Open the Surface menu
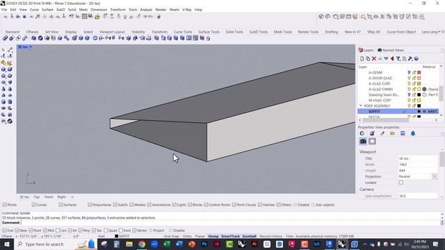The image size is (445, 250). coord(47,10)
